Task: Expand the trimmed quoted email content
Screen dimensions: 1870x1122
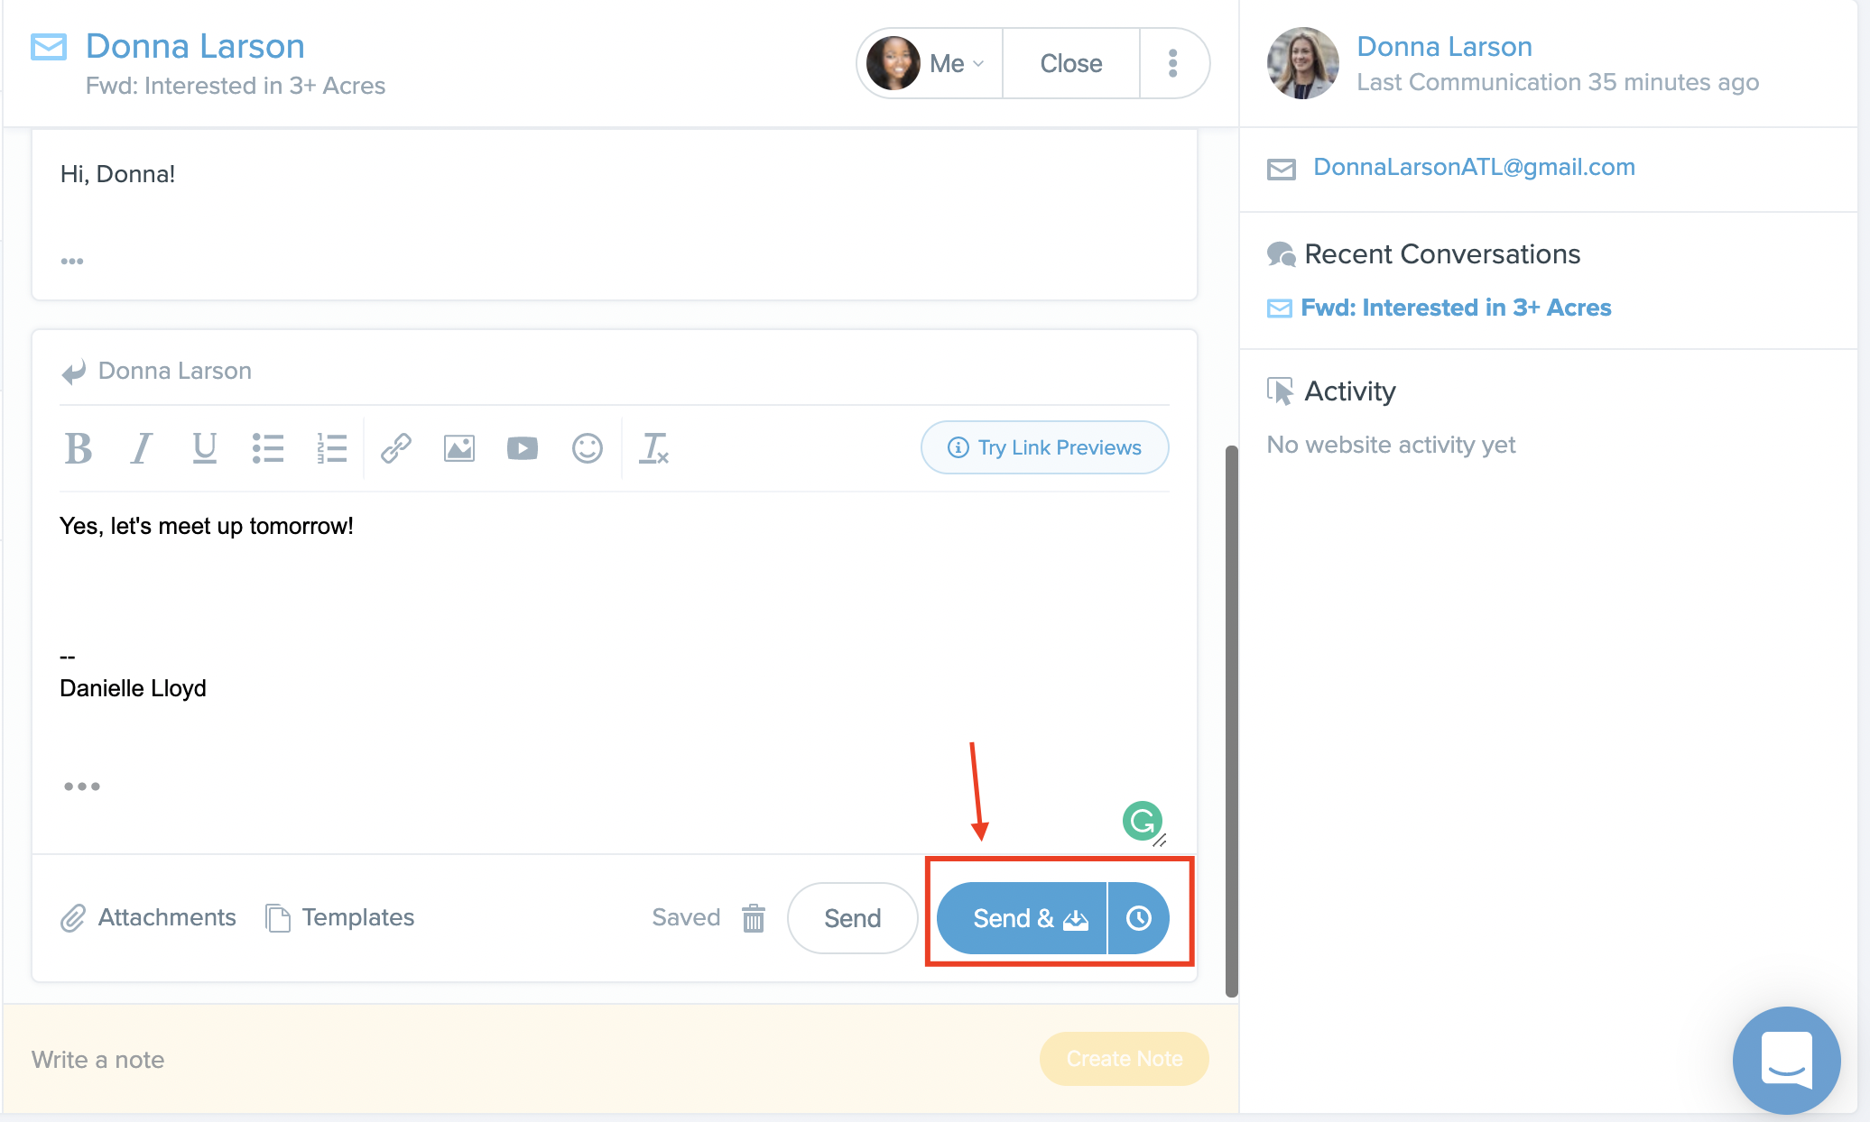Action: coord(82,786)
